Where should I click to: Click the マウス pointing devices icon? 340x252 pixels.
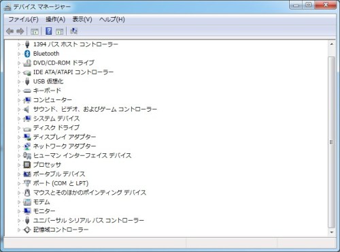(x=27, y=193)
